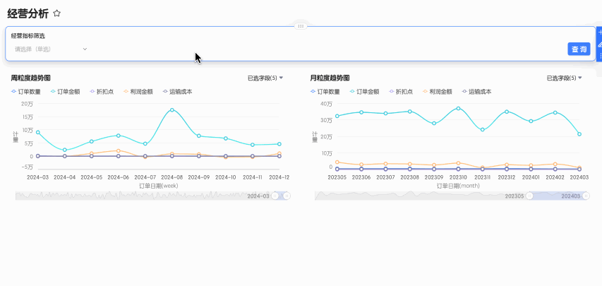The image size is (602, 286).
Task: Toggle 折扣点 legend in the weekly chart
Action: pyautogui.click(x=102, y=92)
